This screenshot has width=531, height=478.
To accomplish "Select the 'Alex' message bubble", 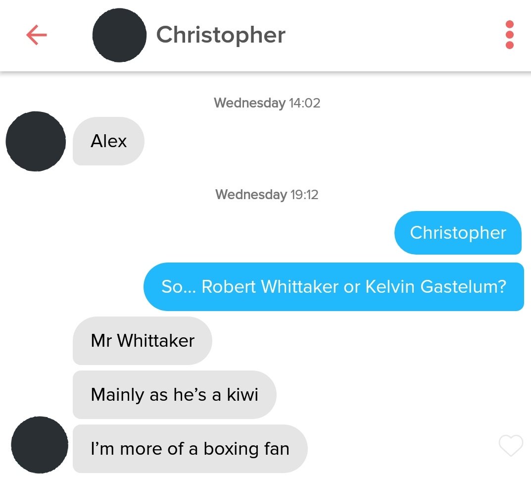I will tap(108, 141).
